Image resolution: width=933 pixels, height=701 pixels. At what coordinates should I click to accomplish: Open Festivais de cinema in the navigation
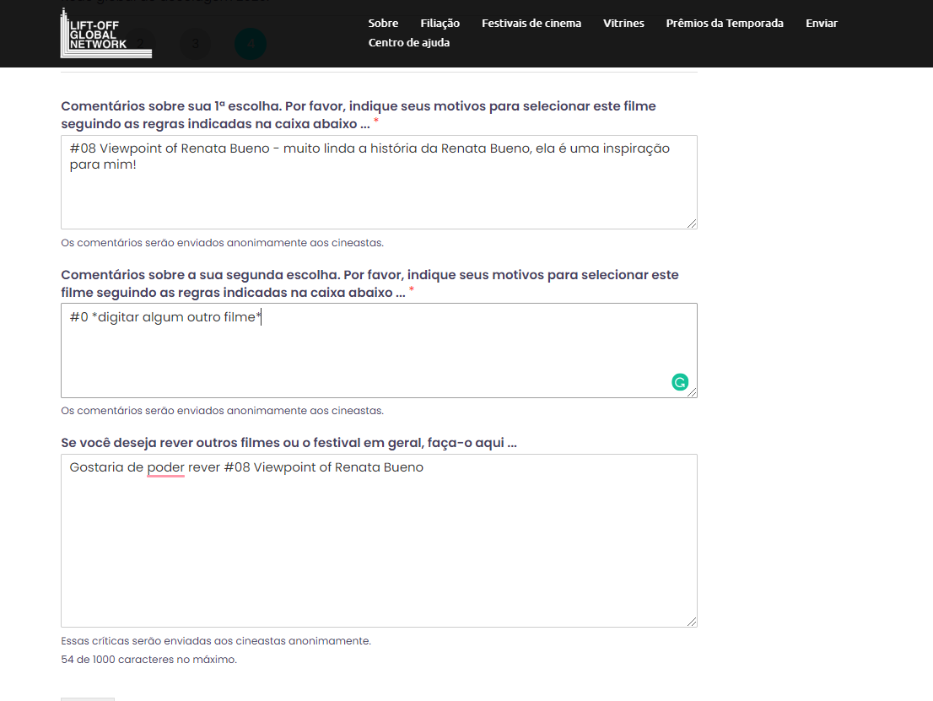[531, 23]
